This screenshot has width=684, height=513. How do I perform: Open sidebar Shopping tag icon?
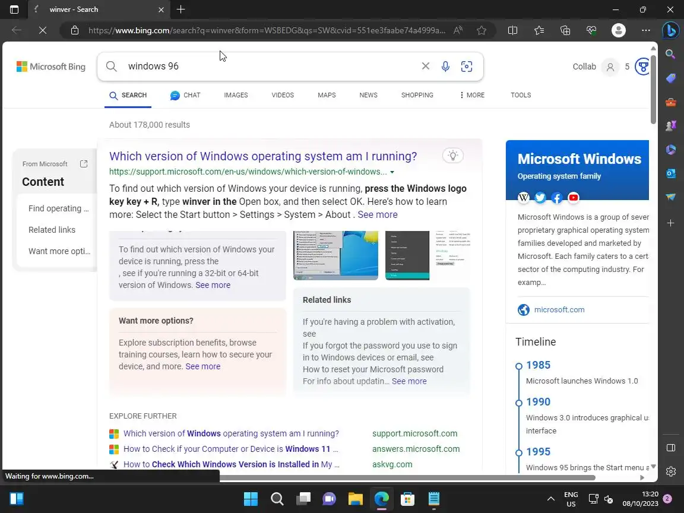(670, 78)
